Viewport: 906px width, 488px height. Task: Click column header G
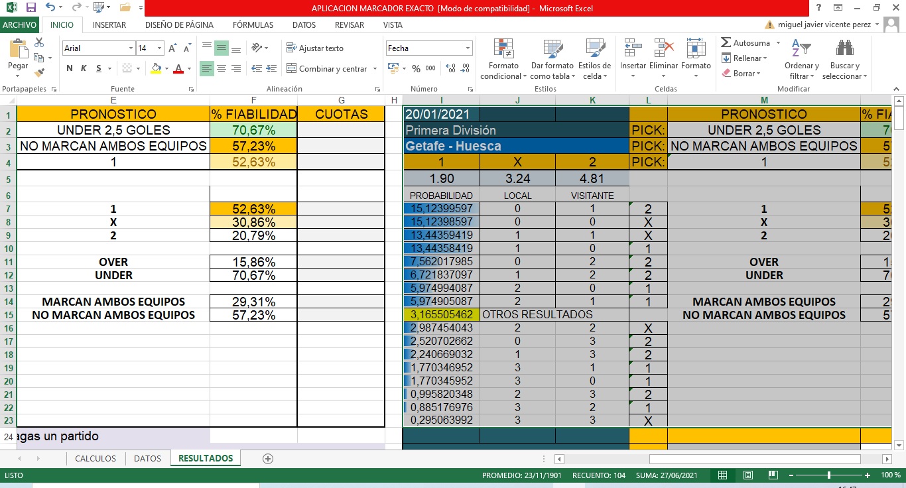click(x=341, y=100)
